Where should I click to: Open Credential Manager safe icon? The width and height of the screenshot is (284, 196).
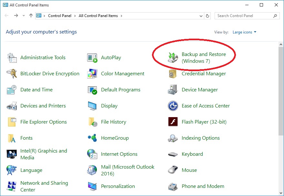173,74
